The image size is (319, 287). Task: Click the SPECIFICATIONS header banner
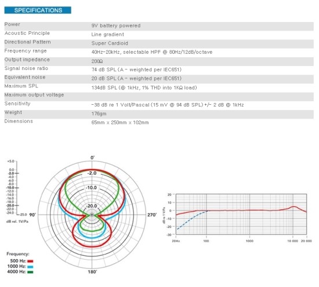click(x=38, y=10)
